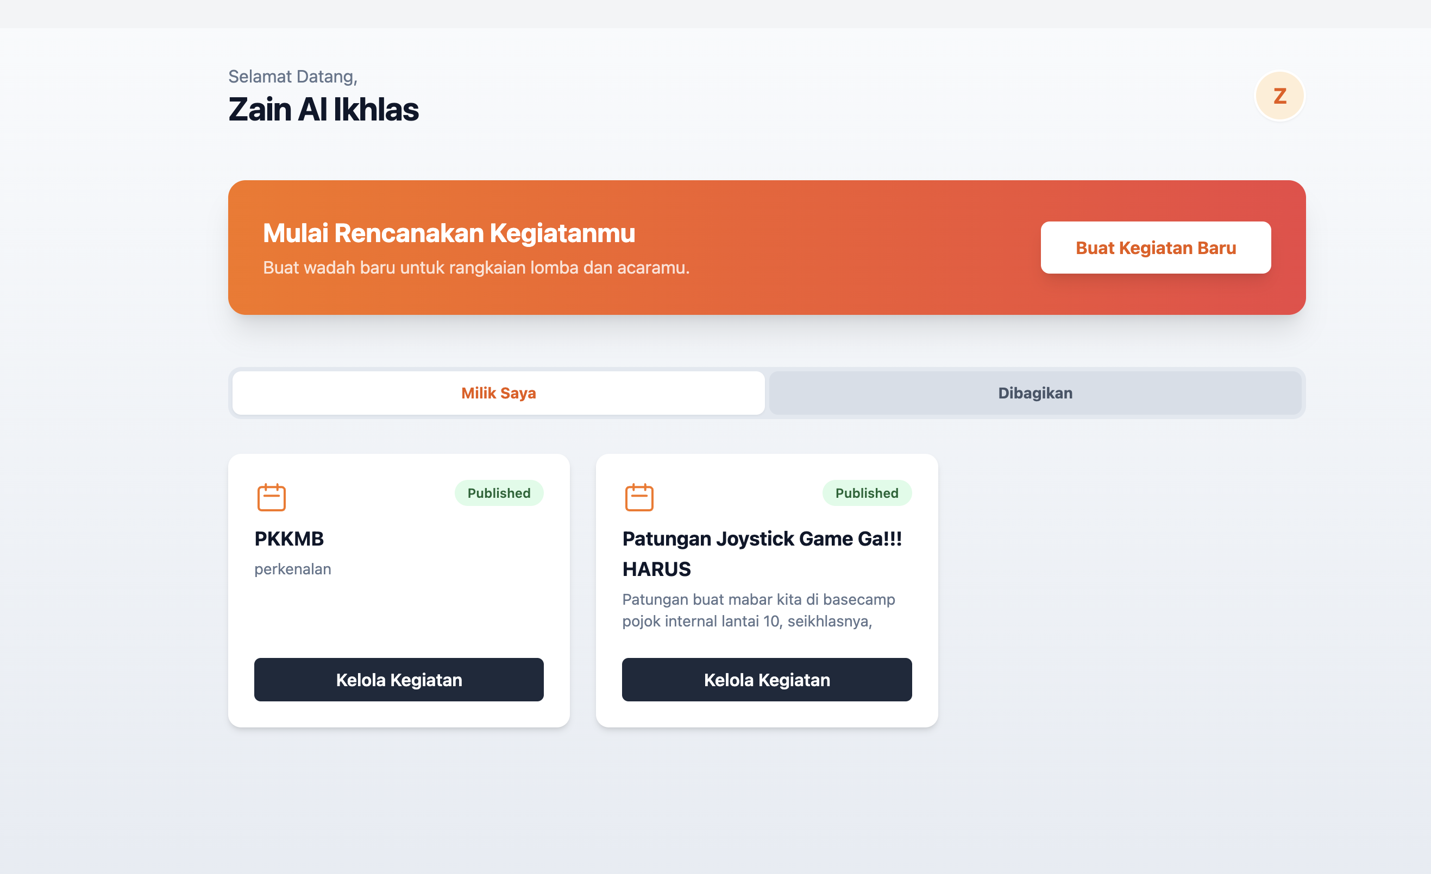
Task: Open the Z user avatar menu
Action: [1279, 96]
